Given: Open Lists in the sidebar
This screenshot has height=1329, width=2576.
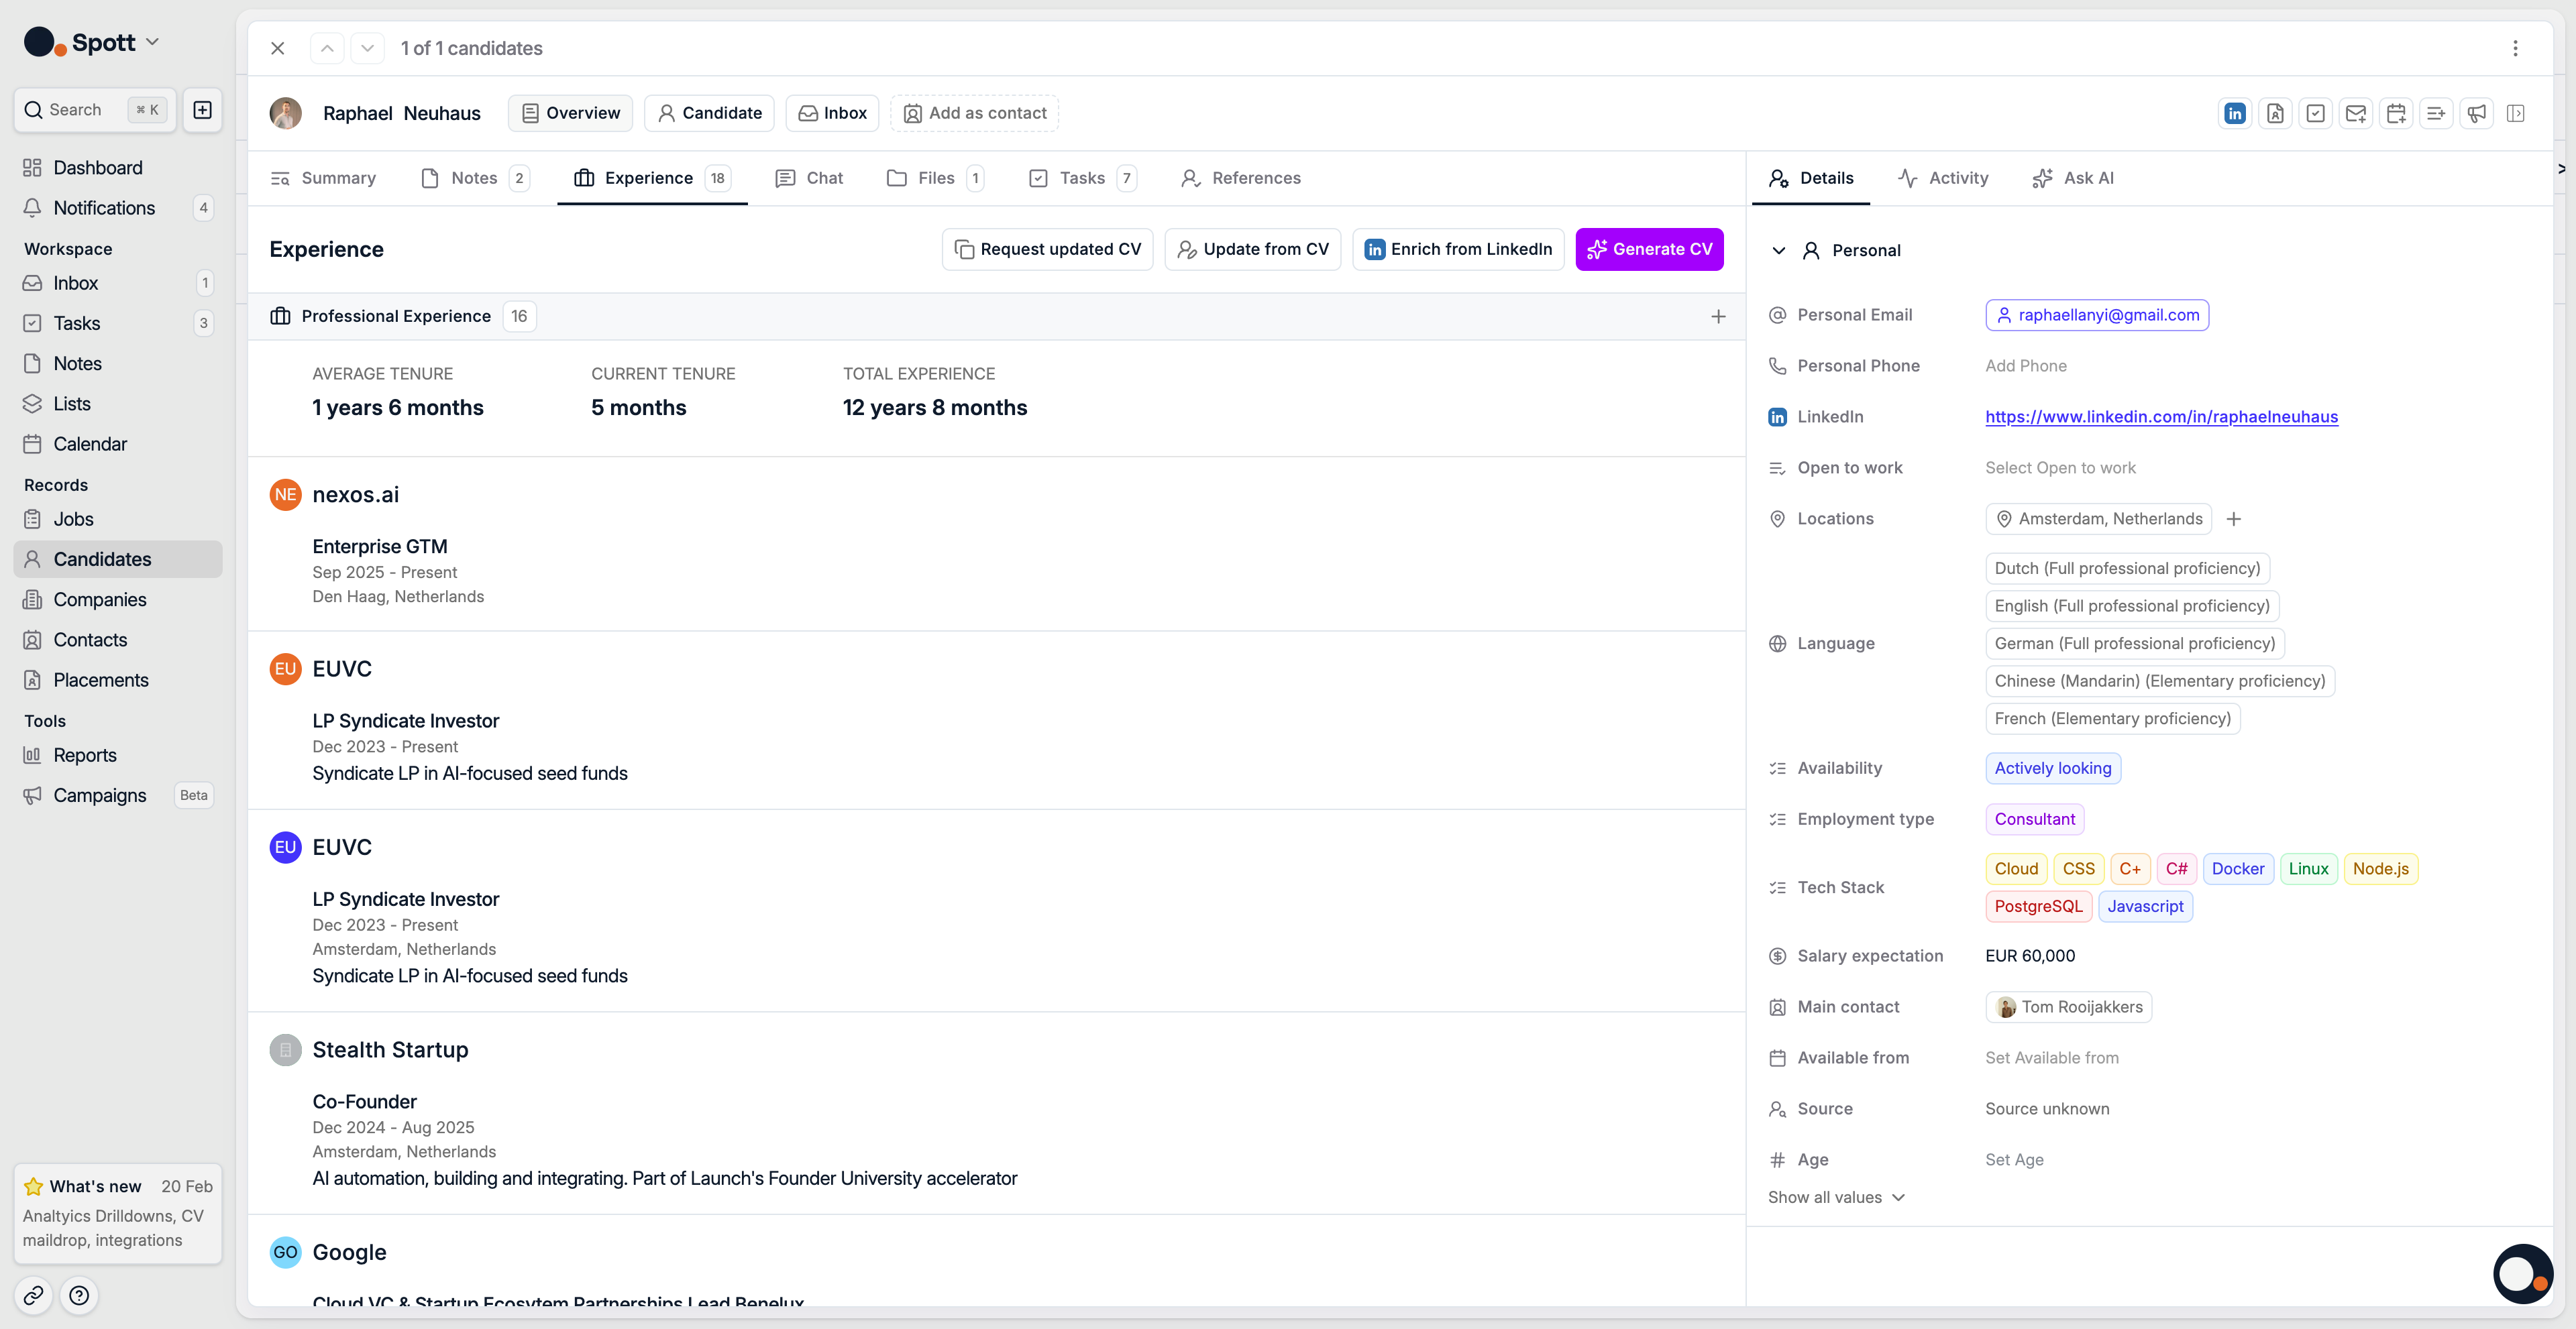Looking at the screenshot, I should [118, 404].
